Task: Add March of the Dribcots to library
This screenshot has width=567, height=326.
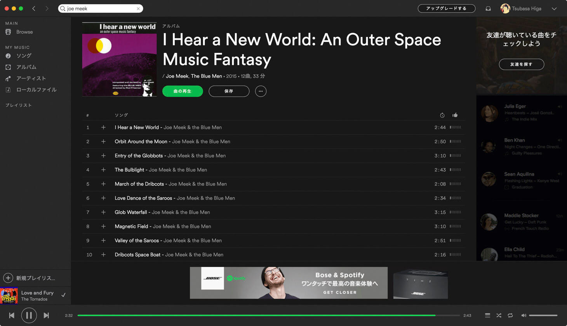Action: (x=103, y=184)
